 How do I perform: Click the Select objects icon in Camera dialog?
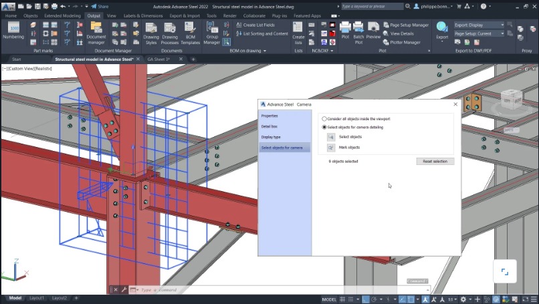click(330, 137)
